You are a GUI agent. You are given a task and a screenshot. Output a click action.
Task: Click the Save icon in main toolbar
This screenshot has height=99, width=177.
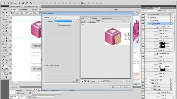[x=7, y=3]
